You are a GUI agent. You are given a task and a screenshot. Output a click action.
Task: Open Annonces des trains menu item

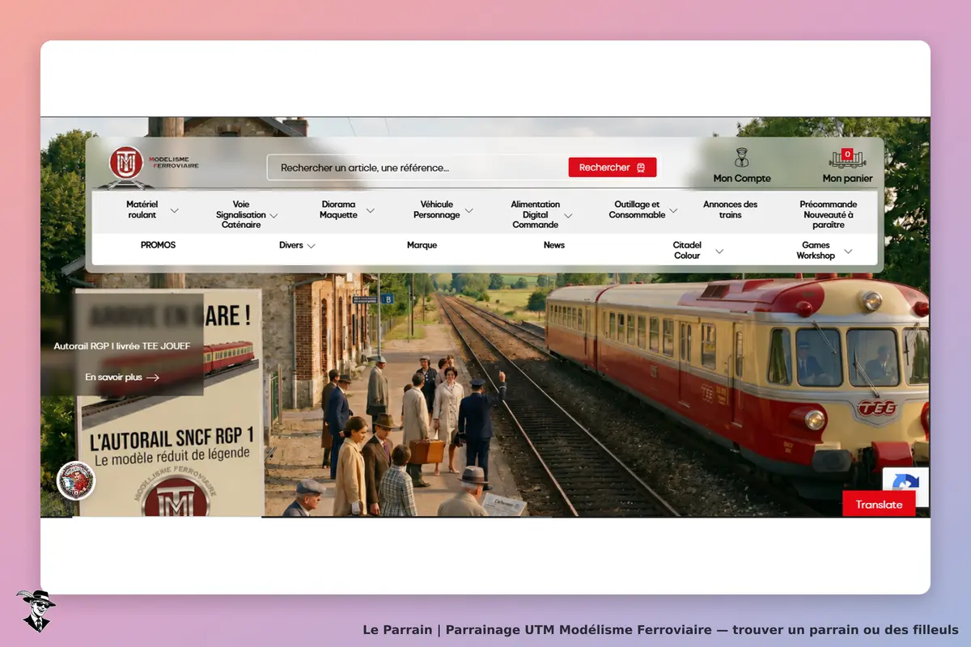click(731, 209)
